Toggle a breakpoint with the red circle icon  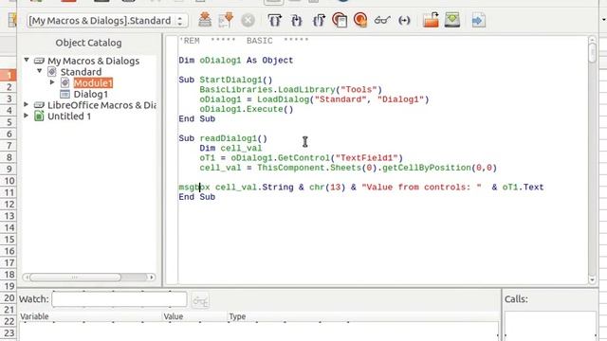point(360,20)
